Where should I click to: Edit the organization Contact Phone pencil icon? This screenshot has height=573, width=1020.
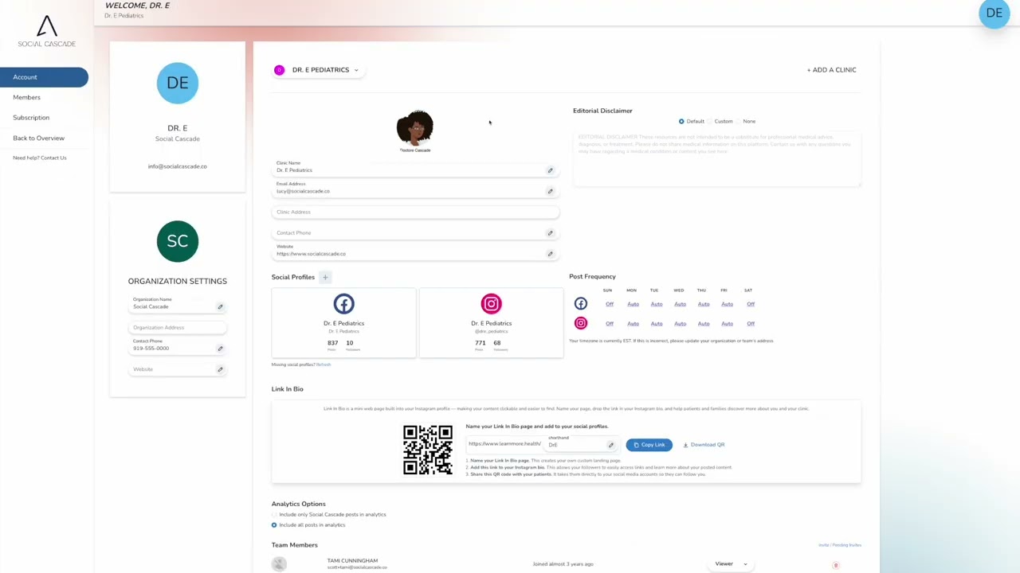click(221, 349)
